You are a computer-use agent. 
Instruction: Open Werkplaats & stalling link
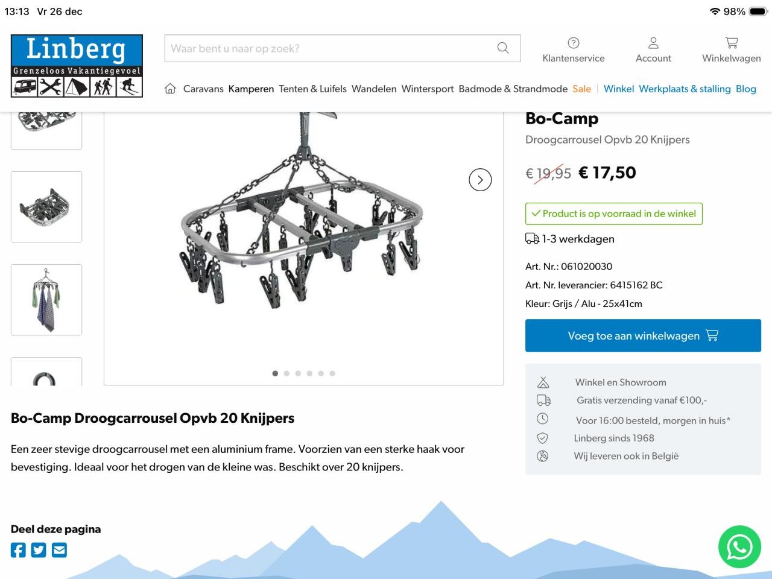coord(685,89)
